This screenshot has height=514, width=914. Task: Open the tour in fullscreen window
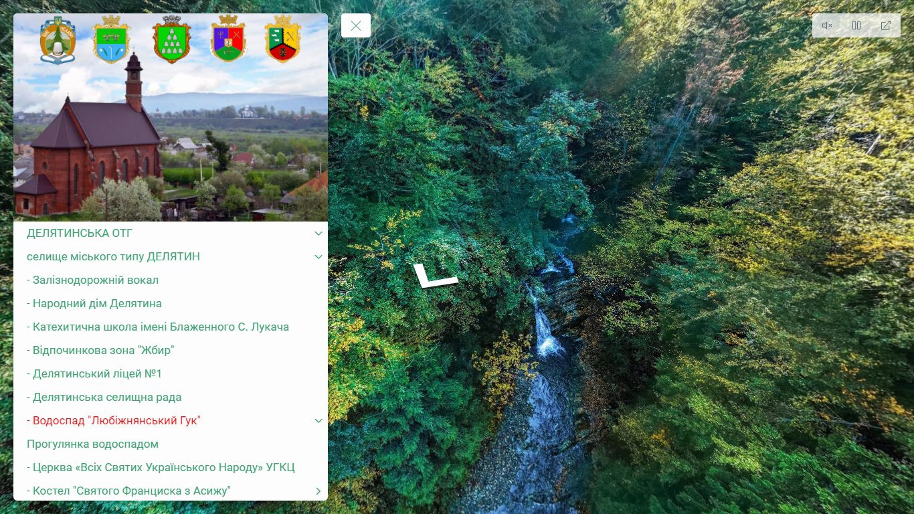coord(886,25)
